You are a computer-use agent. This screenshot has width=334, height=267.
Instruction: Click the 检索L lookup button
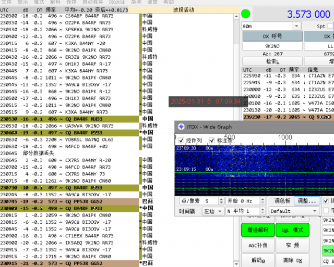[272, 61]
